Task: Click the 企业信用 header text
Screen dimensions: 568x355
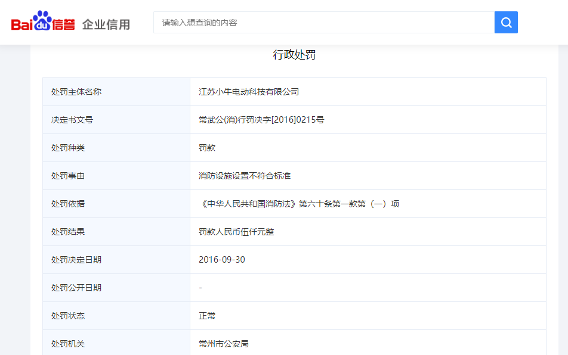Action: [106, 24]
